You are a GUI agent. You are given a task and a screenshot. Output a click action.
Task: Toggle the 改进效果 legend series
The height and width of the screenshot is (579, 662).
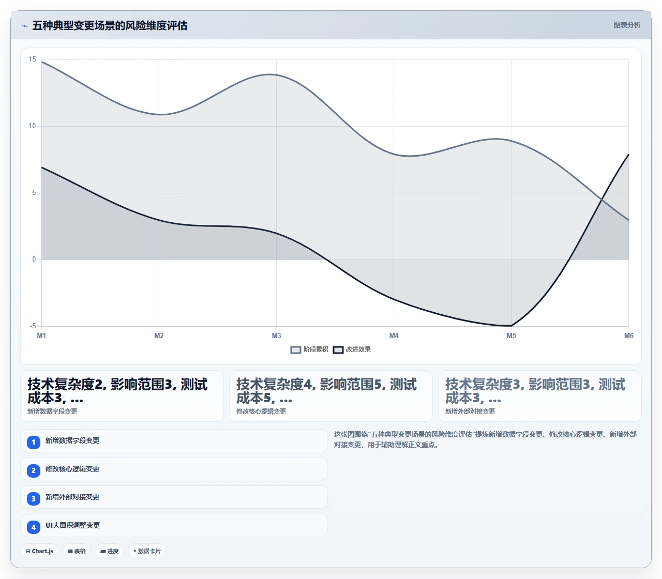[x=352, y=349]
